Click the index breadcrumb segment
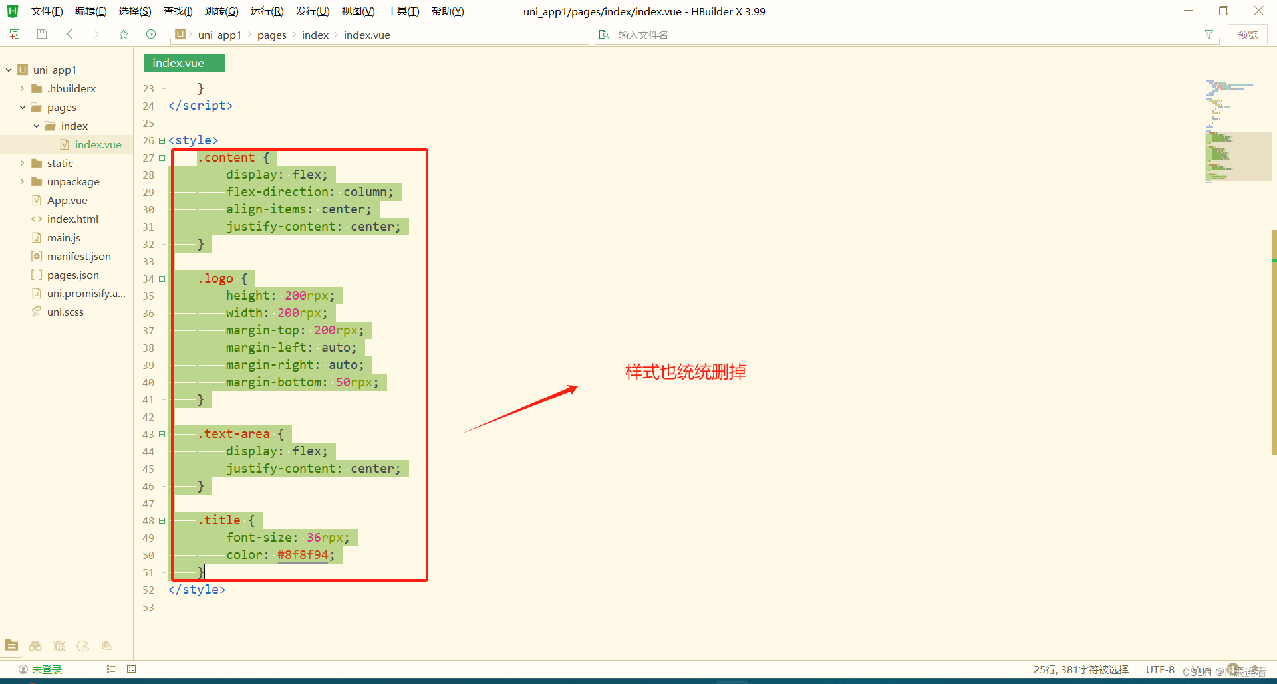This screenshot has width=1277, height=684. 315,35
